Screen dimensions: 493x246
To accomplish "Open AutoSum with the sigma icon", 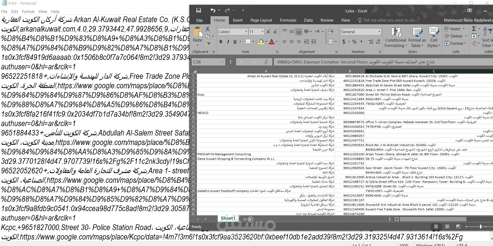I will [474, 29].
